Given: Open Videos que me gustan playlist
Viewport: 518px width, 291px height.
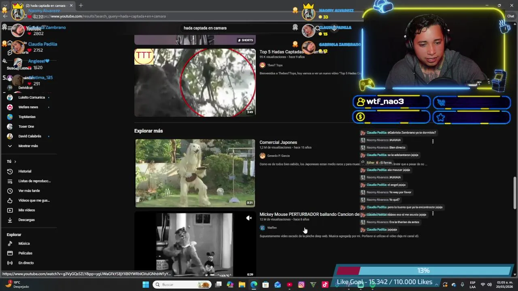Looking at the screenshot, I should [x=29, y=200].
